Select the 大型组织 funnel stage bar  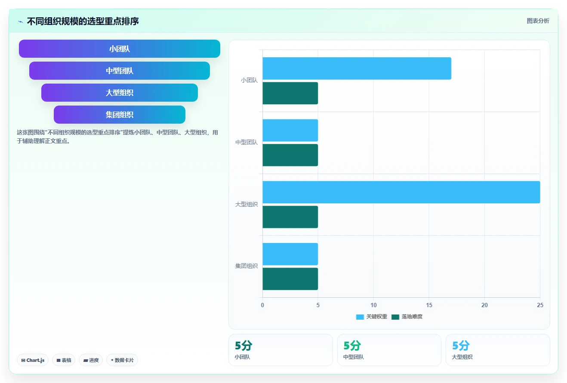[x=120, y=93]
